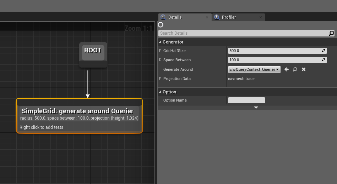337x184 pixels.
Task: Switch to the Details tab
Action: (185, 17)
